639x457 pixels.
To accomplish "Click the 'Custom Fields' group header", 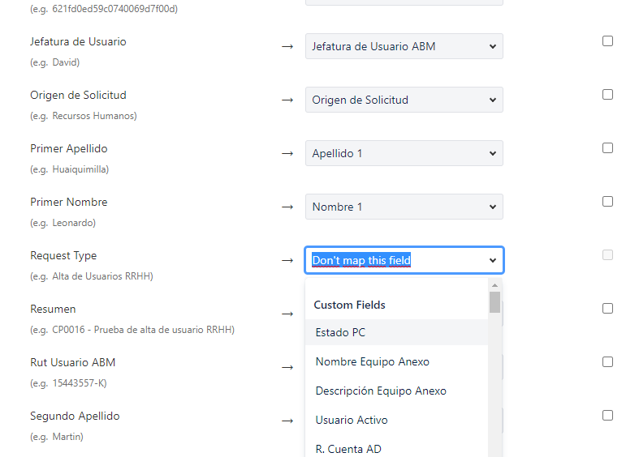I will coord(350,305).
